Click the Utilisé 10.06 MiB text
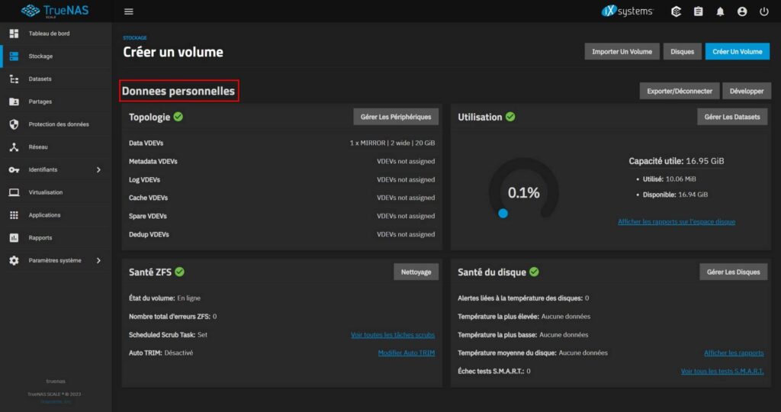Screen dimensions: 781x412 coord(670,179)
